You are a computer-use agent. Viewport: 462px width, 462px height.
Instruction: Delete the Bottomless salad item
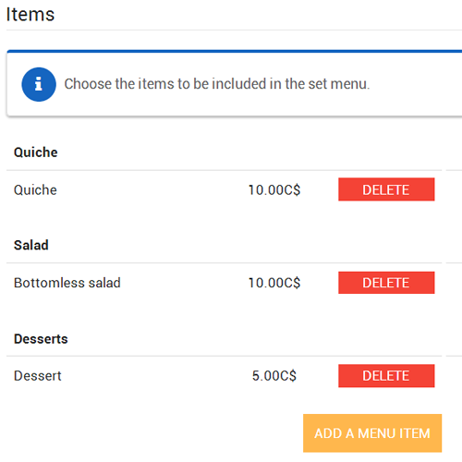coord(386,283)
